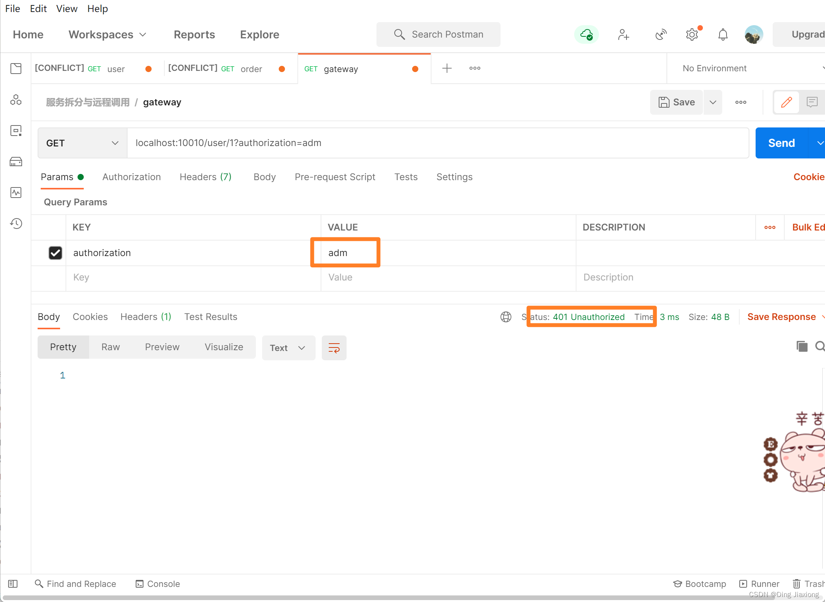Open the File menu

coord(12,9)
